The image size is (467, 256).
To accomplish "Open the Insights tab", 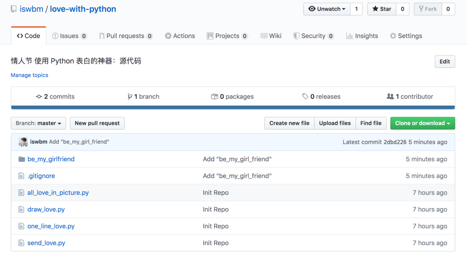I will (362, 36).
